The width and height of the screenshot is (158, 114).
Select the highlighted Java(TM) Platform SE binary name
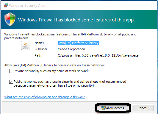pyautogui.click(x=78, y=43)
